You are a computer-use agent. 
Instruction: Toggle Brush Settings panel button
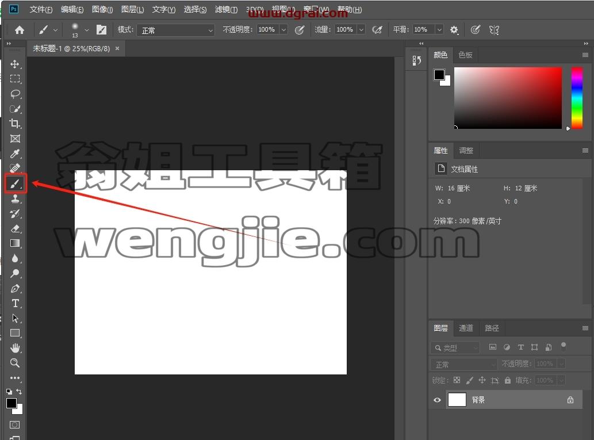coord(102,29)
